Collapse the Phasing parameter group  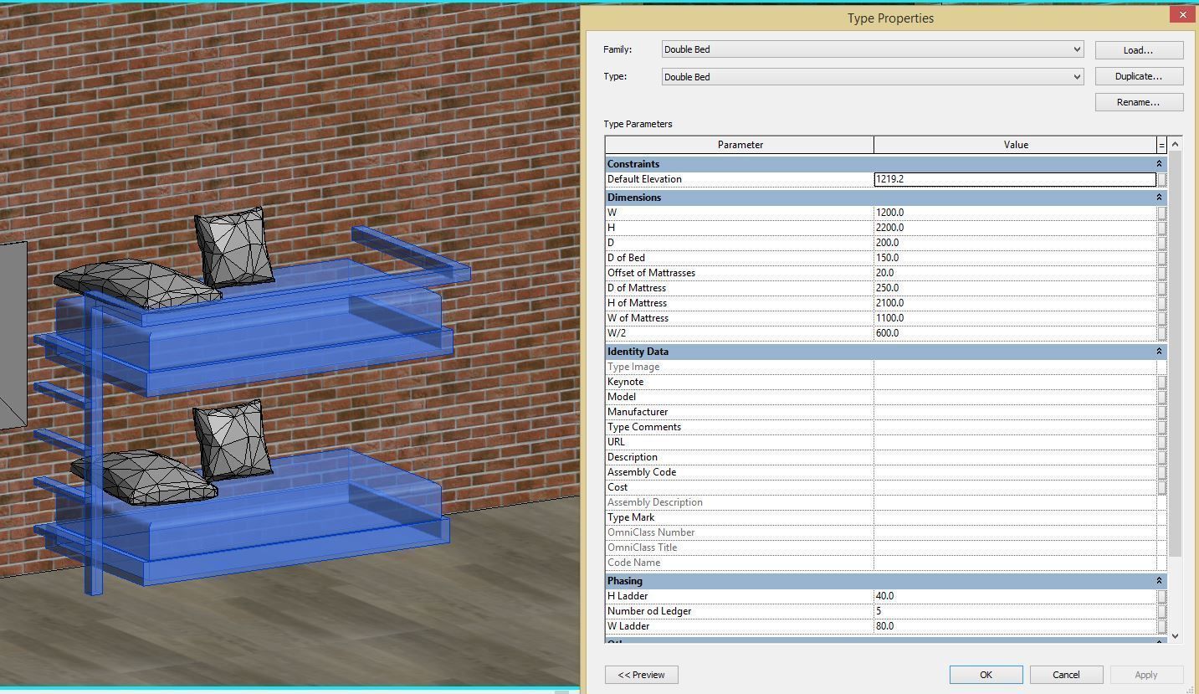tap(1159, 580)
